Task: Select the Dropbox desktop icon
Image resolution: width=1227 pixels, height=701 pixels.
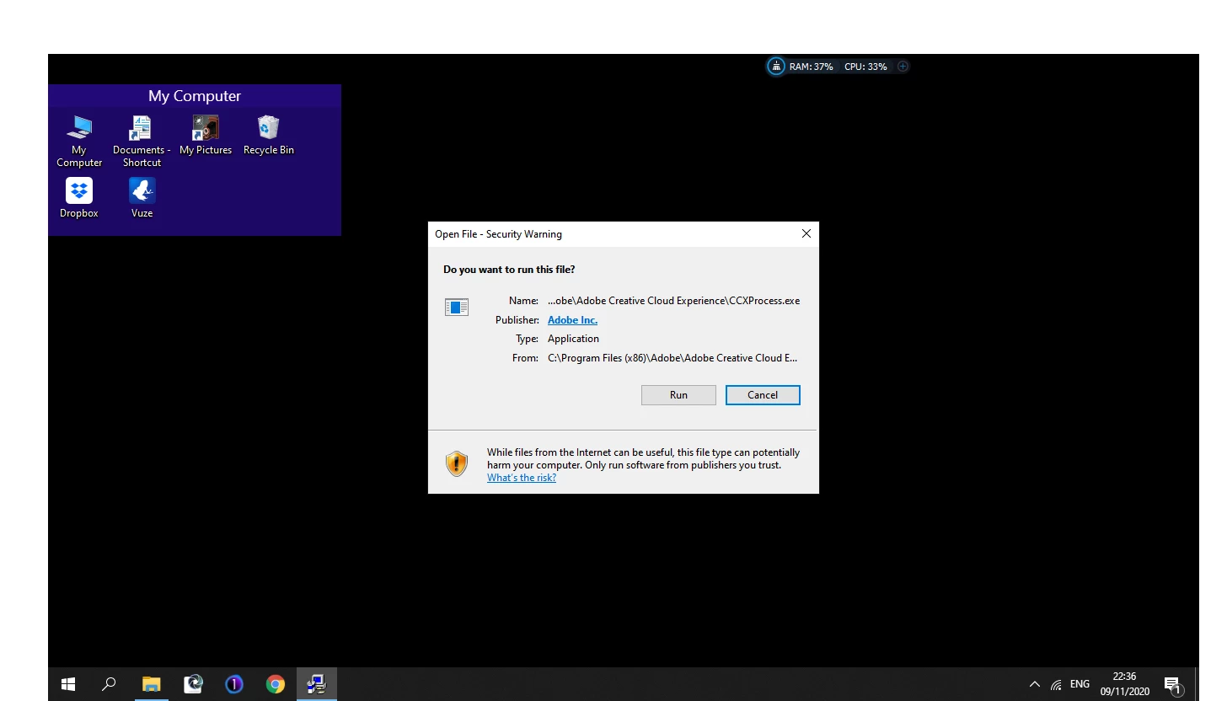Action: (x=79, y=198)
